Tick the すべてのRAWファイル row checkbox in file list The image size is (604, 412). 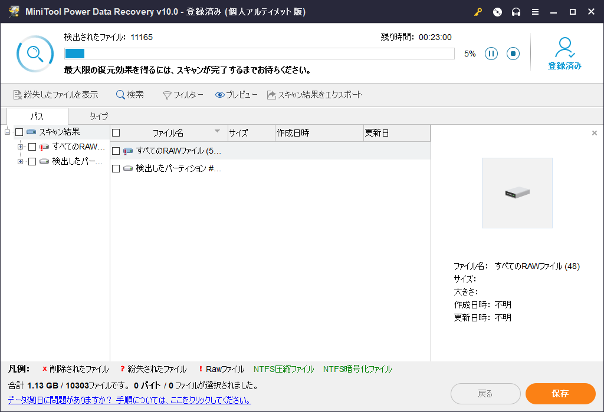tap(116, 151)
